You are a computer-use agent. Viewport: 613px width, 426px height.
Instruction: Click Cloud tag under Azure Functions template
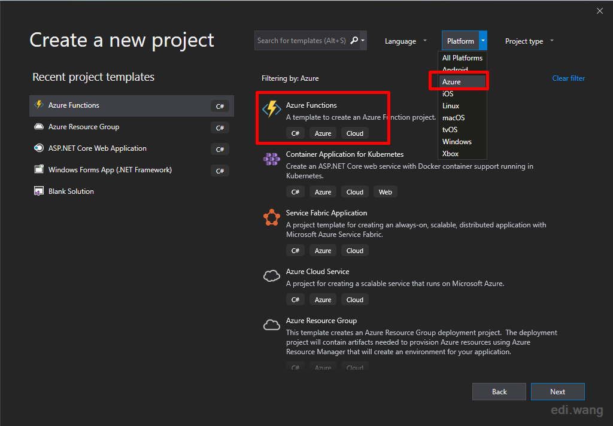tap(354, 133)
